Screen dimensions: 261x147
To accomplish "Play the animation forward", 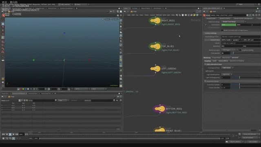I will 13,134.
